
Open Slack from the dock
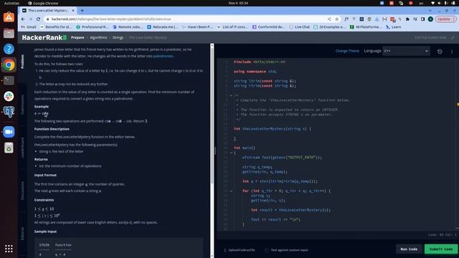point(9,96)
